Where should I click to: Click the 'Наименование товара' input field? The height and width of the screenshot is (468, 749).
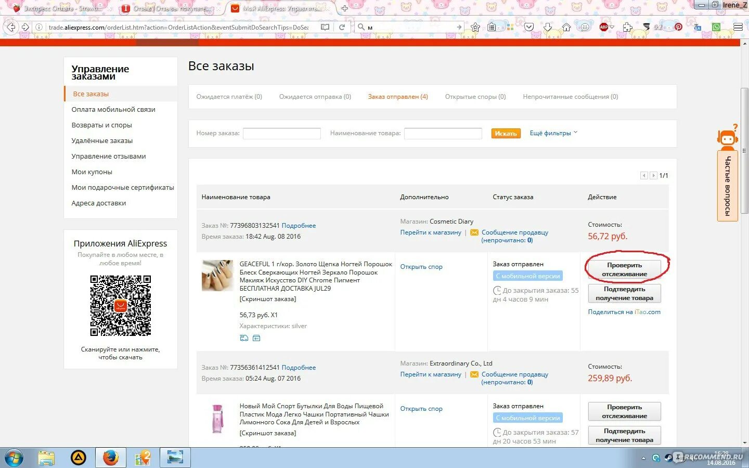click(443, 134)
